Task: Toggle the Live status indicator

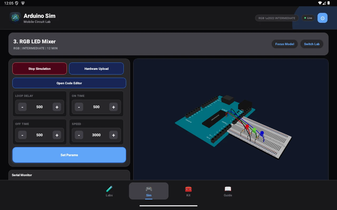Action: 308,18
